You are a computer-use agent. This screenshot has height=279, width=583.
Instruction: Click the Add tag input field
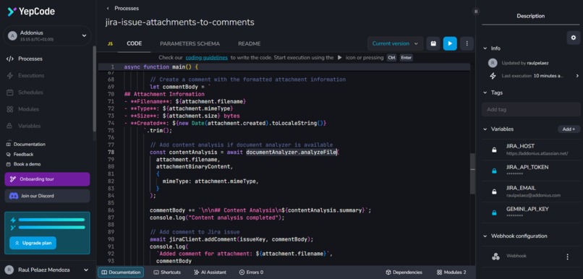coord(531,110)
